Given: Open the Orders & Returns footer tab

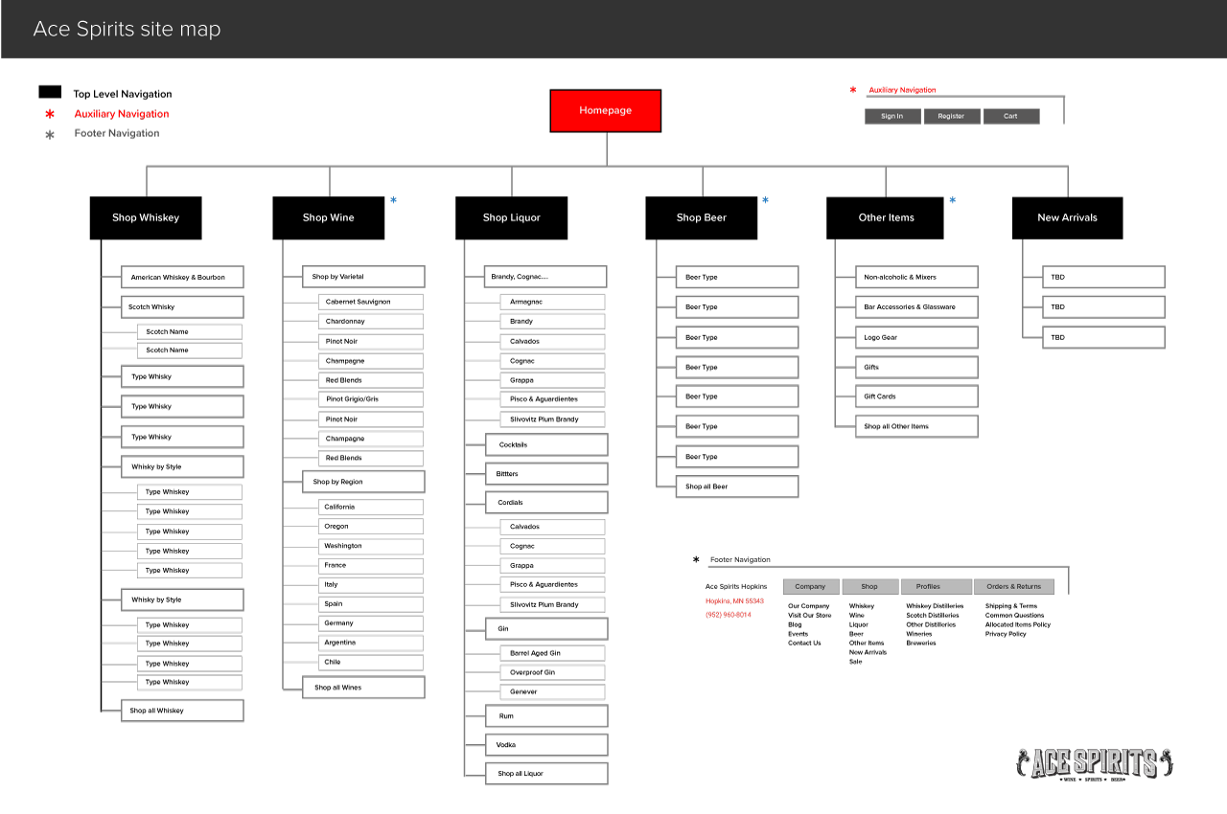Looking at the screenshot, I should coord(1014,587).
